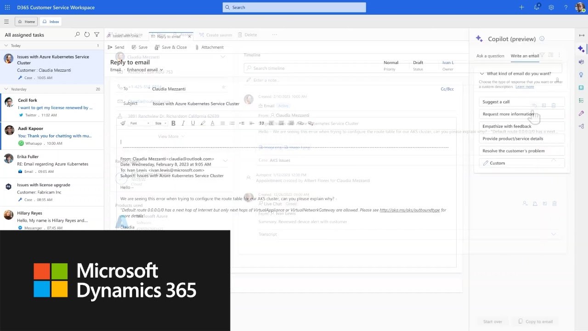Filter the All assigned tasks list
Image resolution: width=588 pixels, height=331 pixels.
[x=96, y=35]
